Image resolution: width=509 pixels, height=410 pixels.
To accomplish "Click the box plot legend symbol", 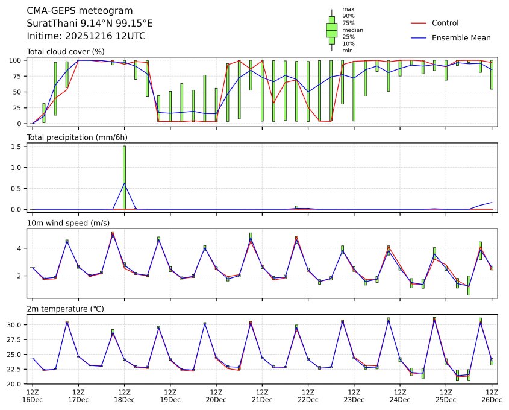I will point(331,30).
